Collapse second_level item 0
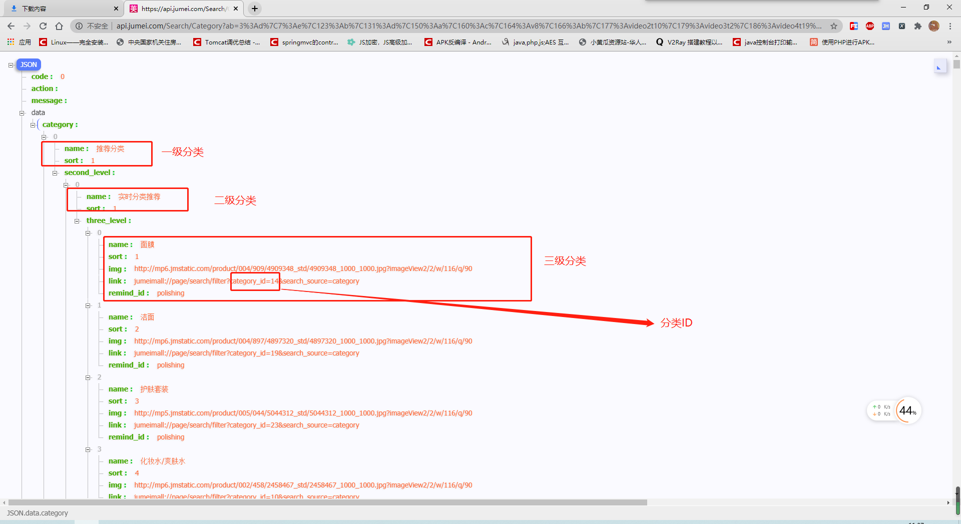Screen dimensions: 961x524 66,185
